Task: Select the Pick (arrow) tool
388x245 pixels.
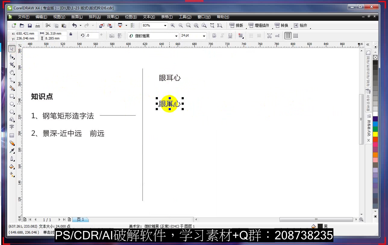Action: pos(12,49)
